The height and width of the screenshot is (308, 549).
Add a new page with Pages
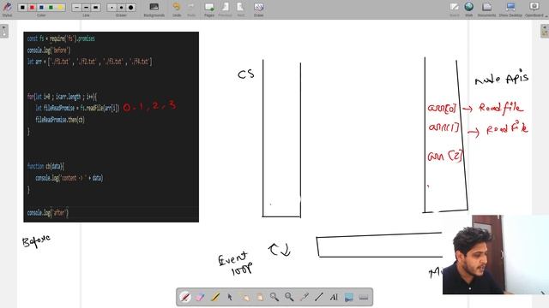209,9
